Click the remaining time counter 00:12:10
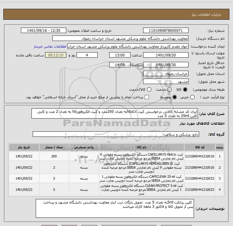 click(56, 55)
